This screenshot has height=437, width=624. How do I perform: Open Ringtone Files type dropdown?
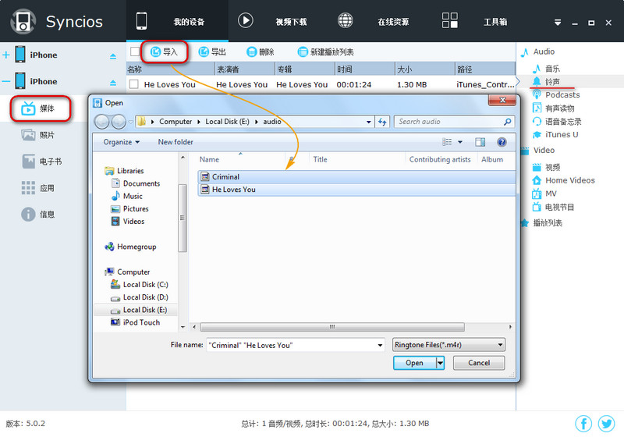click(x=448, y=345)
